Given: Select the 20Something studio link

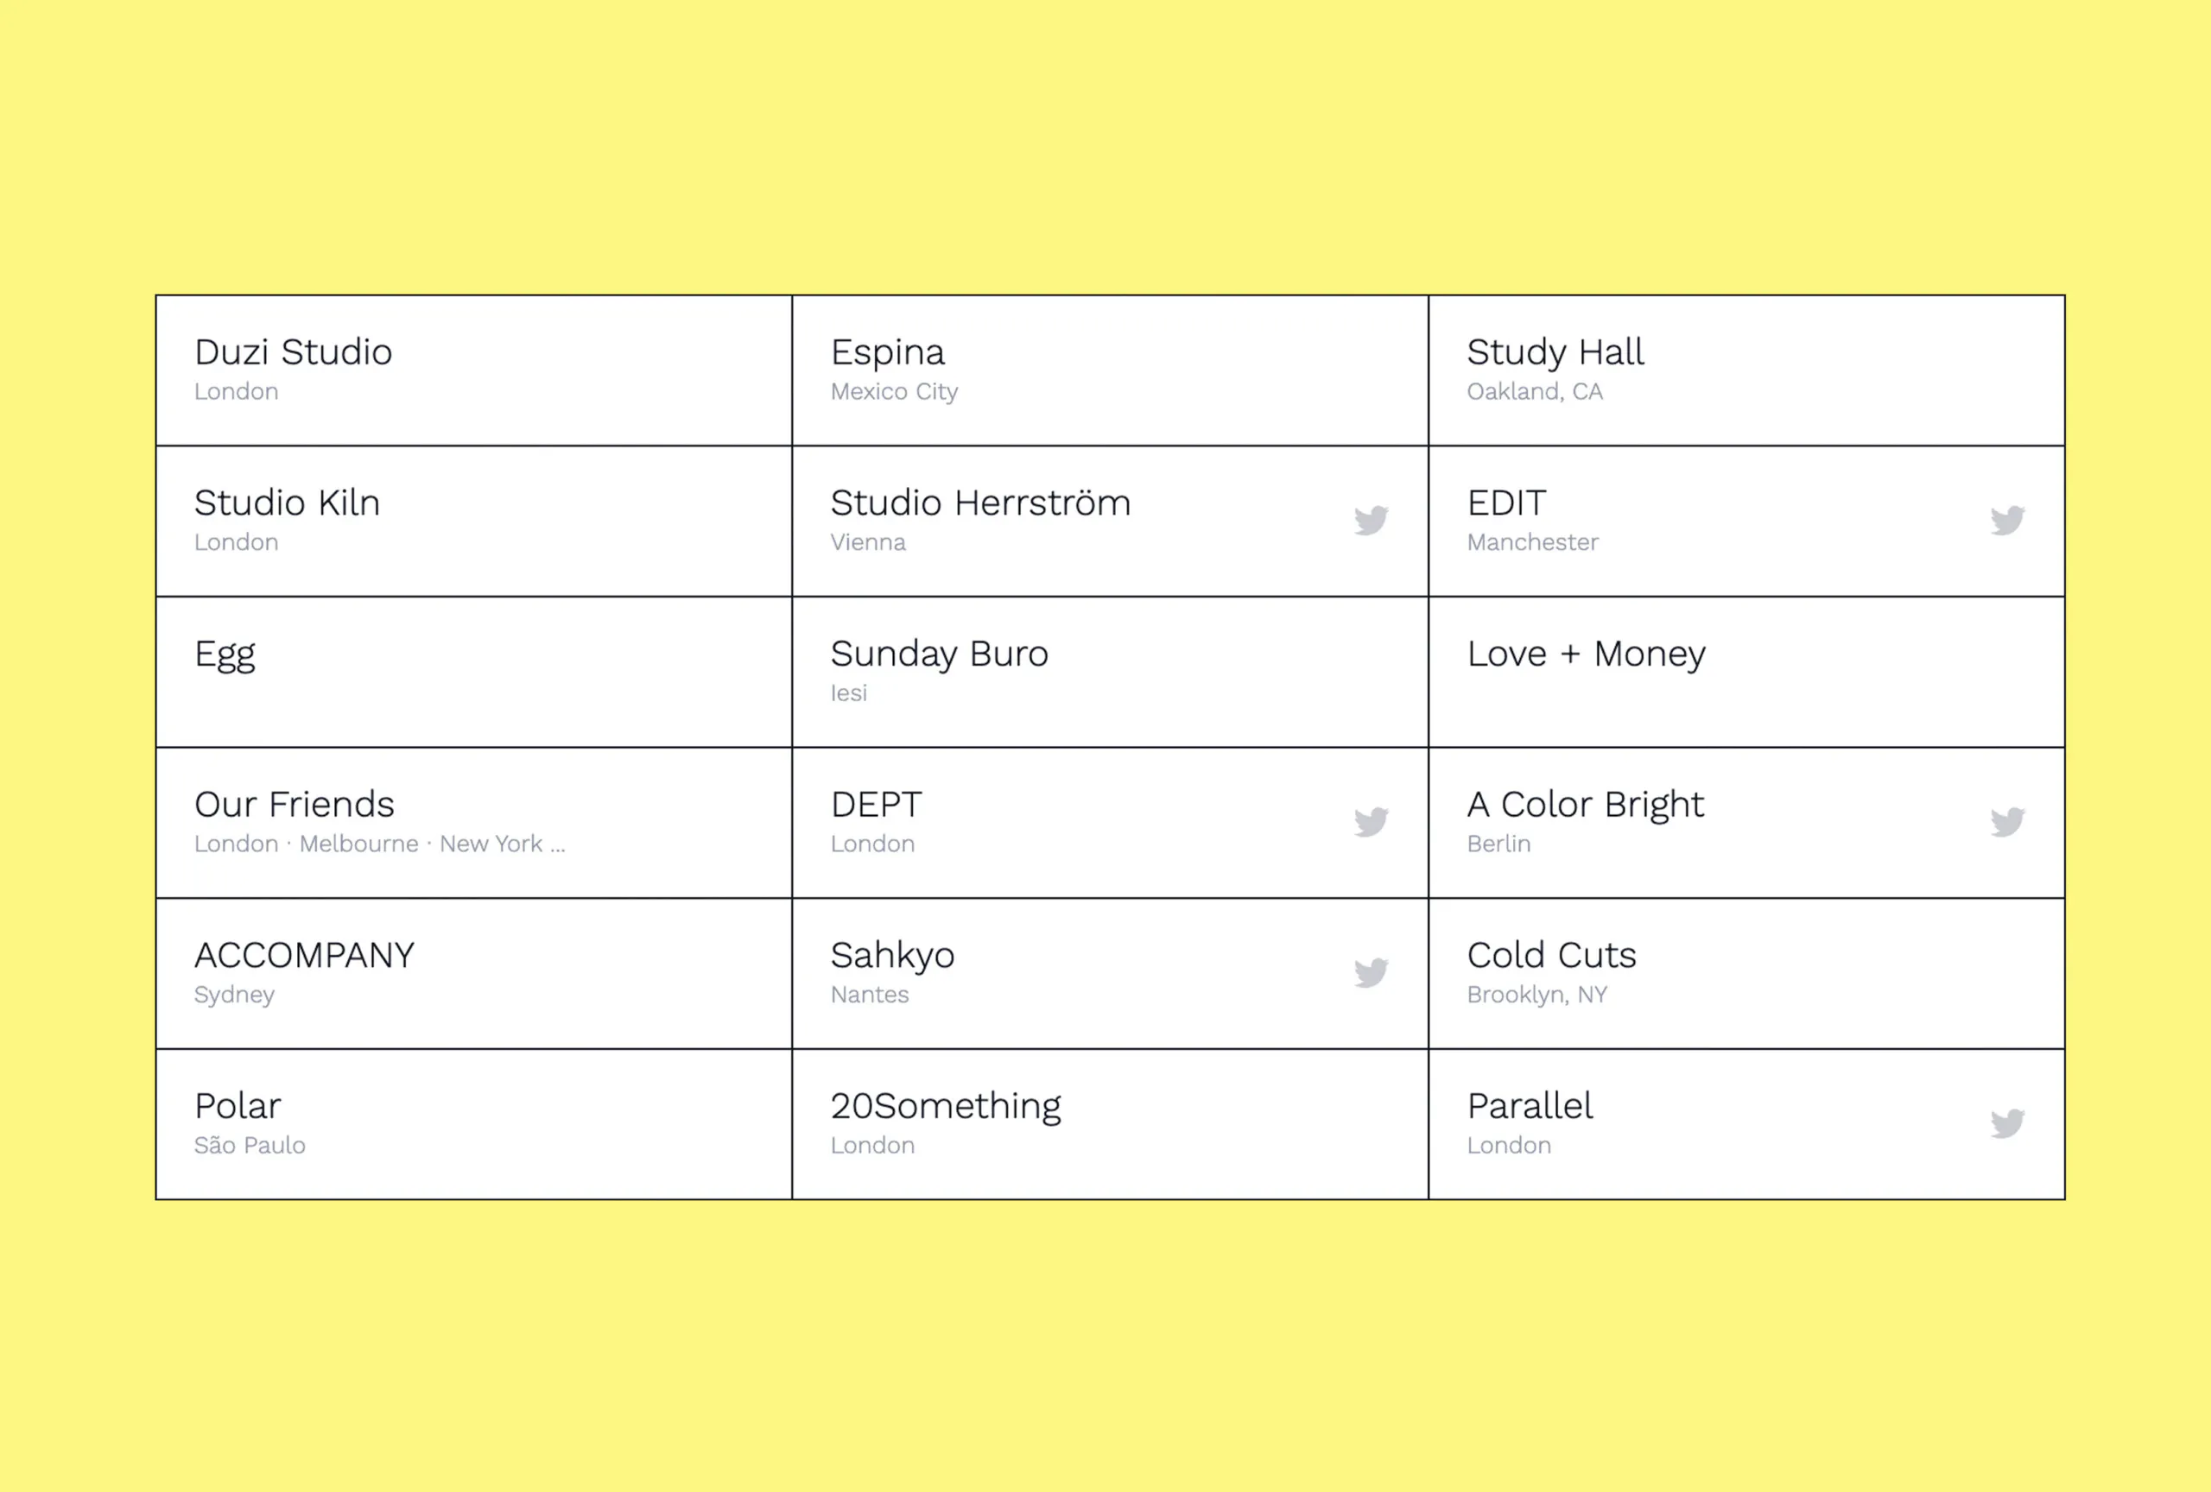Looking at the screenshot, I should pyautogui.click(x=945, y=1106).
